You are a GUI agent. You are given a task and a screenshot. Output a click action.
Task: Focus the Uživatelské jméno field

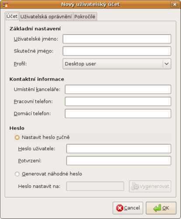(117, 39)
